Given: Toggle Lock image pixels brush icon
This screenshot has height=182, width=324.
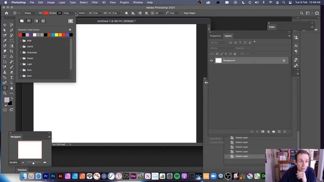Looking at the screenshot, I should tap(222, 54).
